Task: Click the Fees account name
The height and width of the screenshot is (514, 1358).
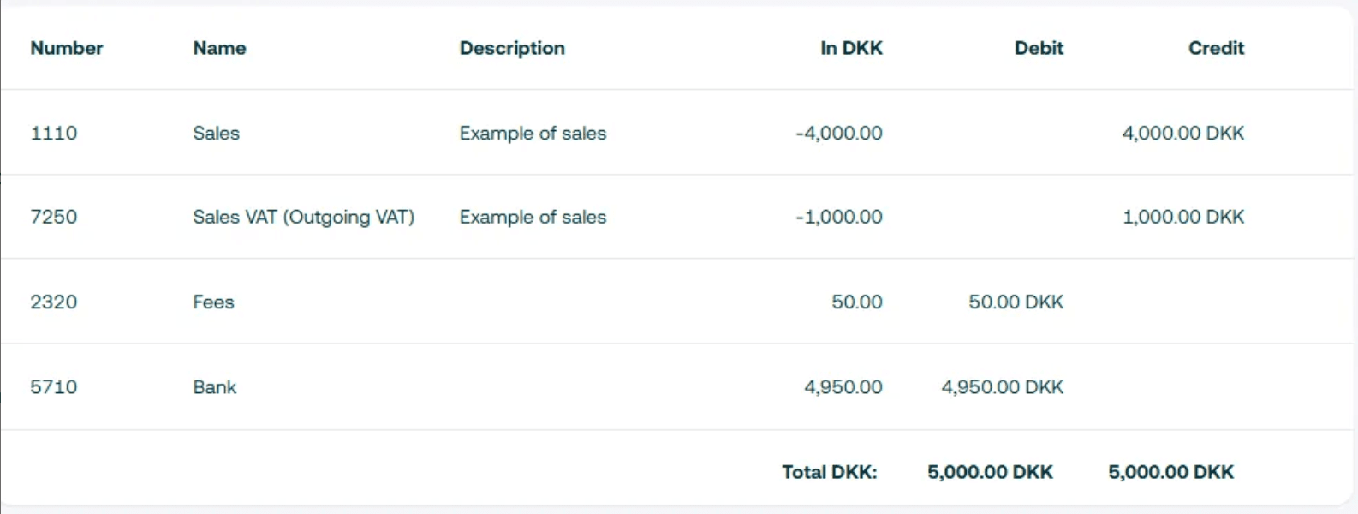Action: 213,302
